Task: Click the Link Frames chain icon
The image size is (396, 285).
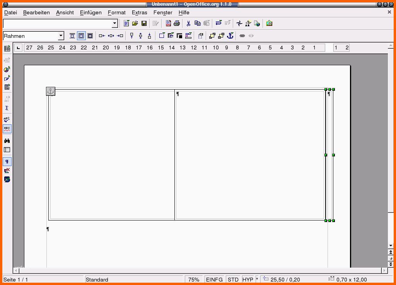Action: (x=242, y=36)
